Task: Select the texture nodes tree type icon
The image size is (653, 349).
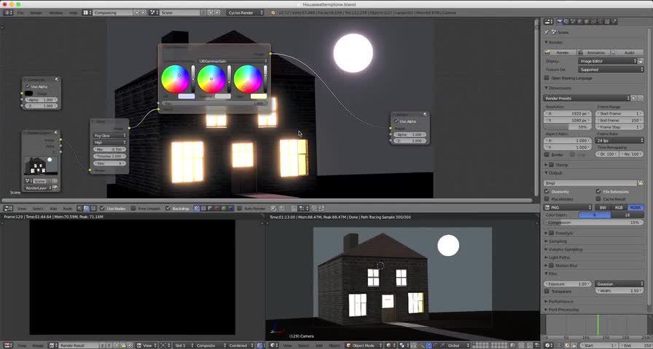Action: [x=93, y=208]
